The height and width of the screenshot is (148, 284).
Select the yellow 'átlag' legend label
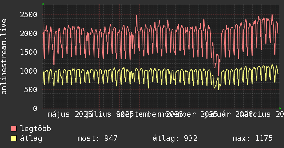tap(31, 138)
